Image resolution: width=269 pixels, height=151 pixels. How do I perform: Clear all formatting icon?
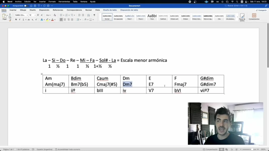click(x=55, y=15)
